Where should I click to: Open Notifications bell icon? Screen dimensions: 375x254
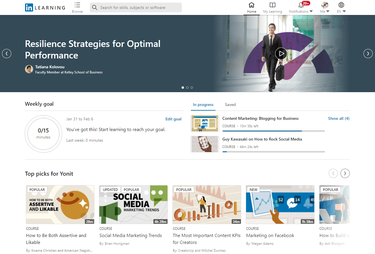(301, 5)
